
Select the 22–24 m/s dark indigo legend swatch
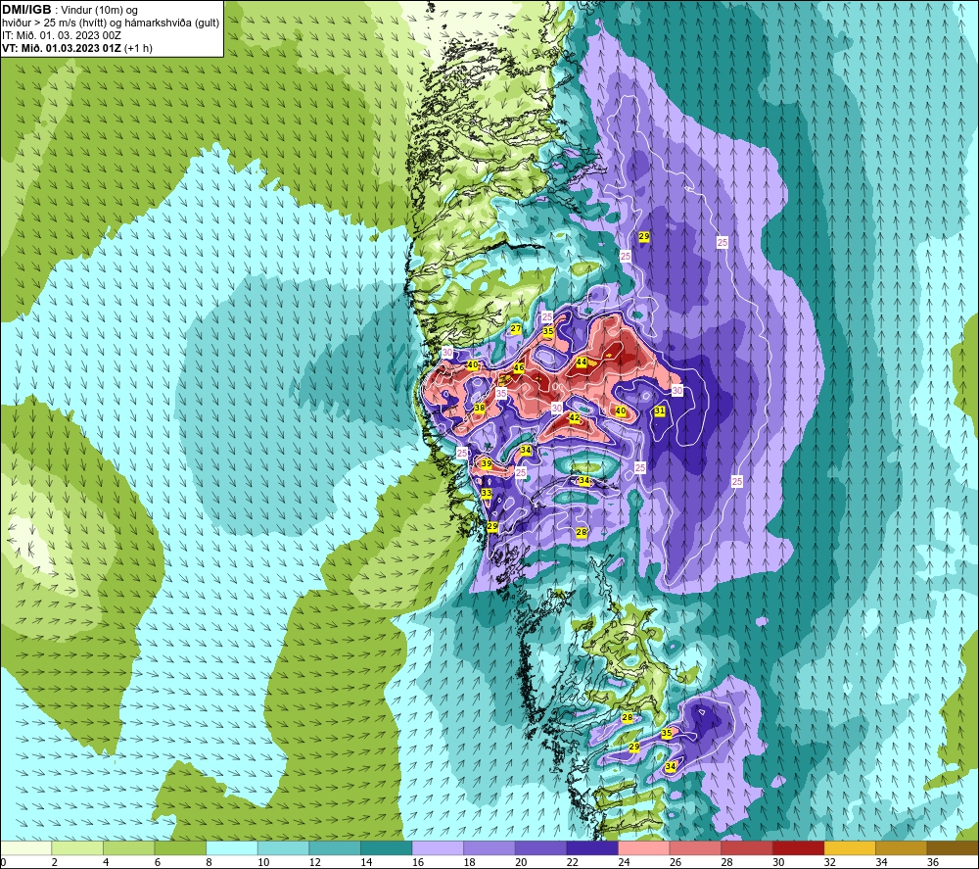click(x=592, y=847)
